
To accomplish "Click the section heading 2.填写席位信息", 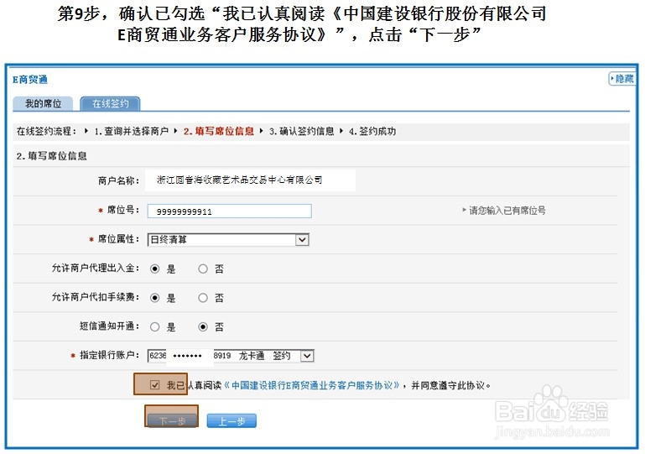I will 51,156.
